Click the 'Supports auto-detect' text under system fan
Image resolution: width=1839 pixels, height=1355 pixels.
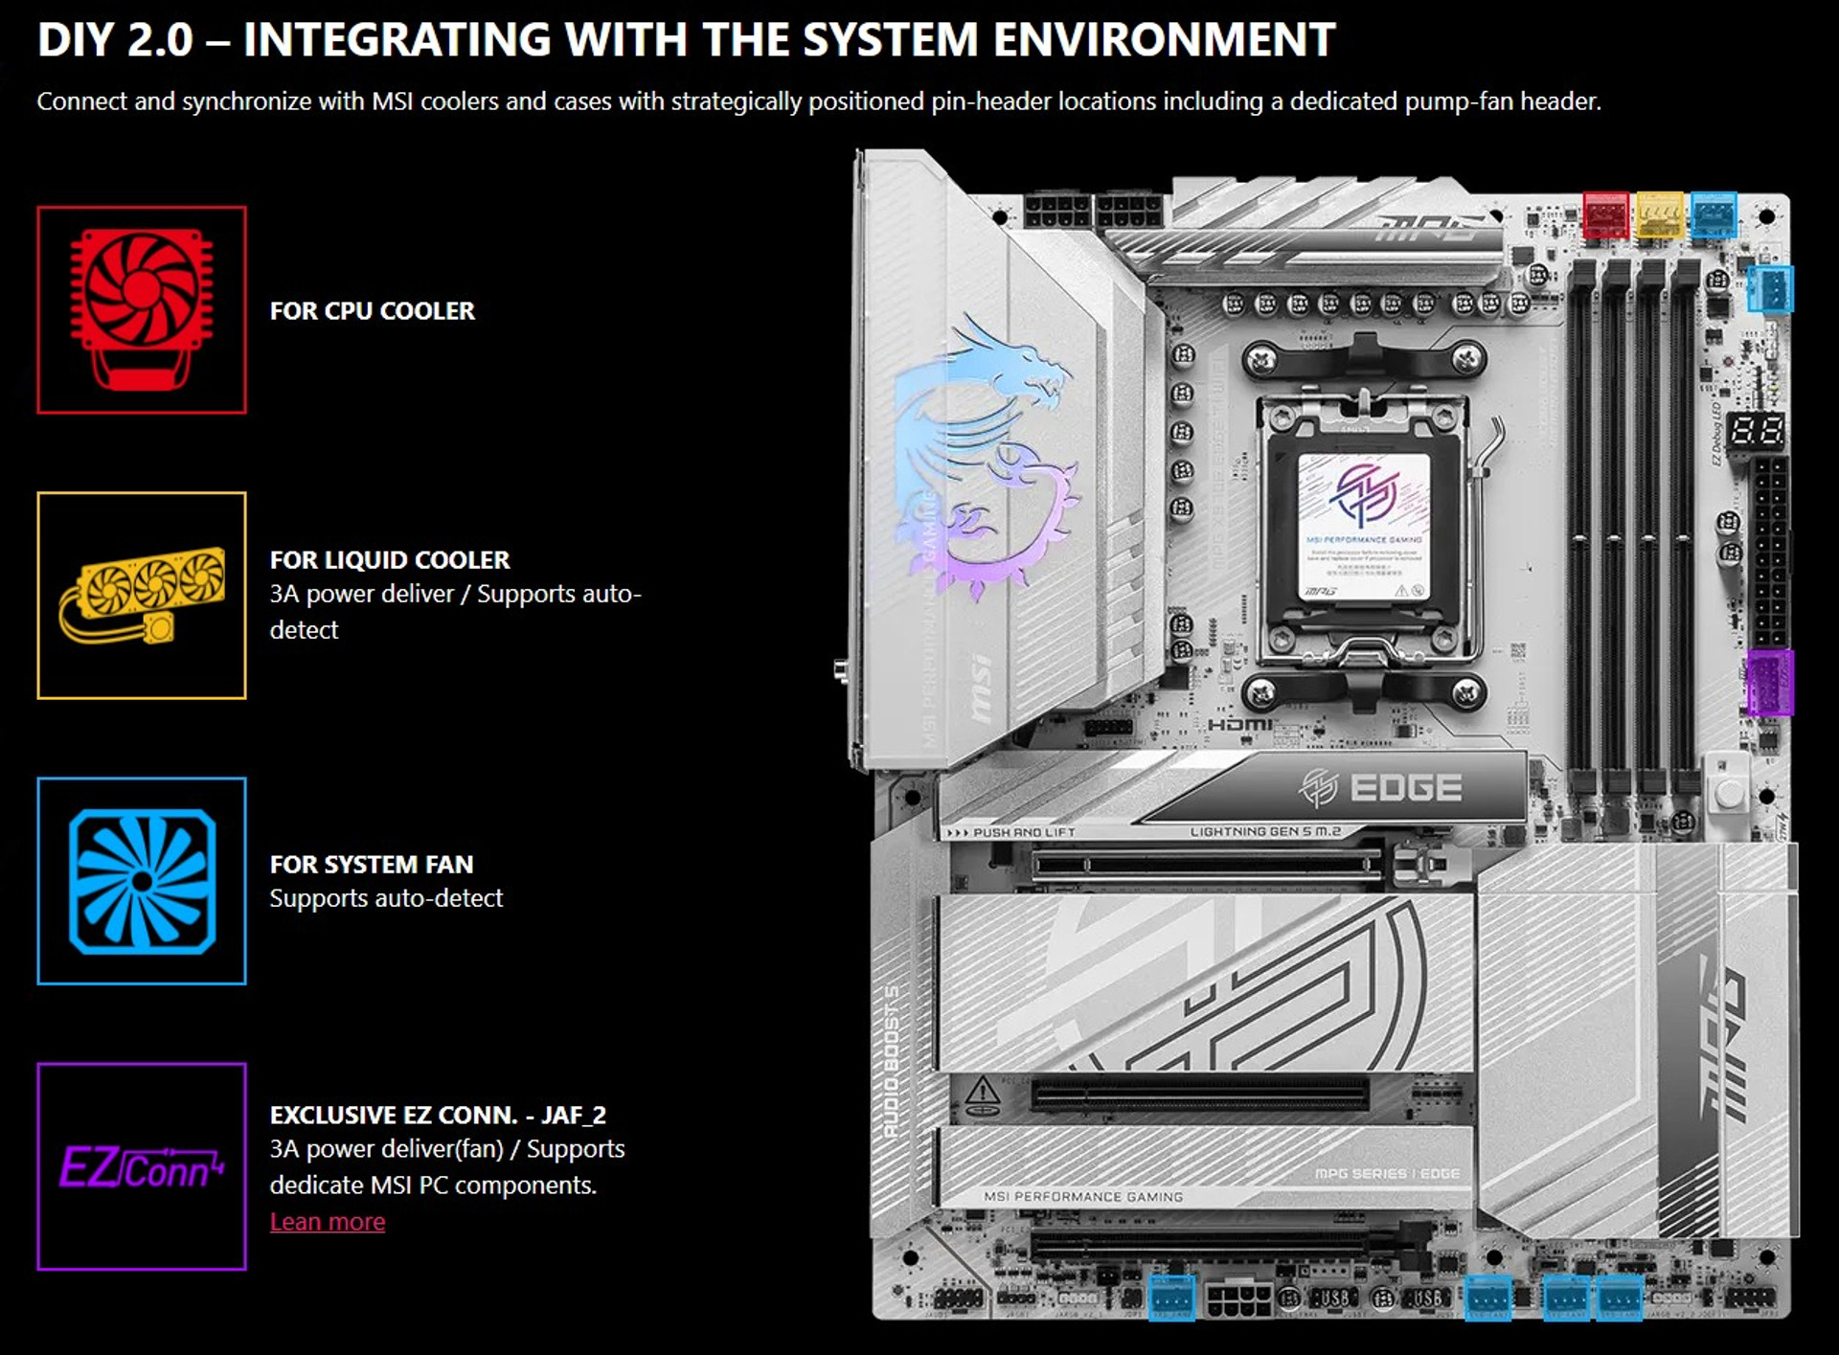click(x=386, y=898)
